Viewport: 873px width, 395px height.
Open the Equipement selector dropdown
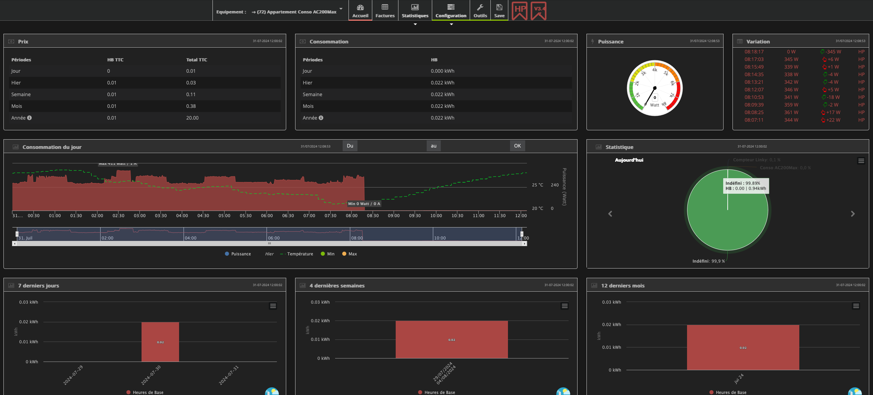296,12
